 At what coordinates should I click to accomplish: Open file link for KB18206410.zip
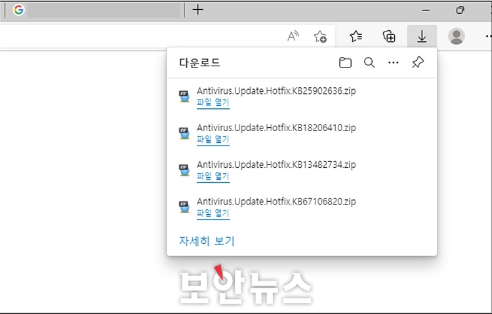(213, 140)
